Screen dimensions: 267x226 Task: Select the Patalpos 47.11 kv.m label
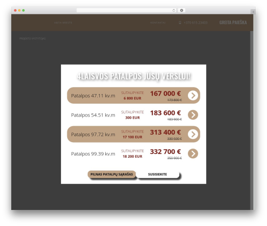point(93,96)
